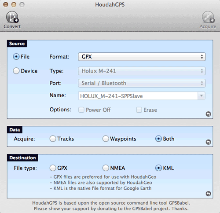Image resolution: width=220 pixels, height=213 pixels.
Task: Click the 'GPX files are preferred' note
Action: click(x=103, y=177)
